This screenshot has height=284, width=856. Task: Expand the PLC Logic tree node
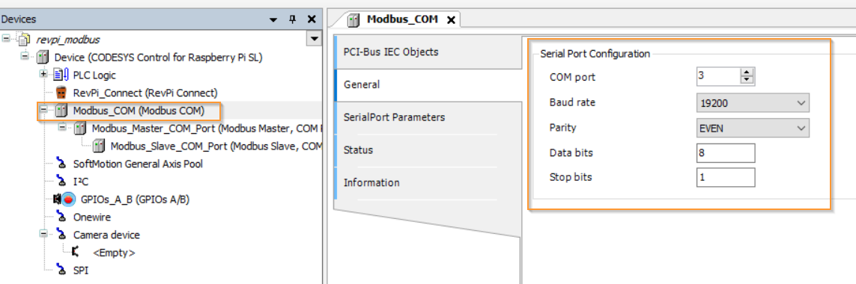[x=43, y=75]
